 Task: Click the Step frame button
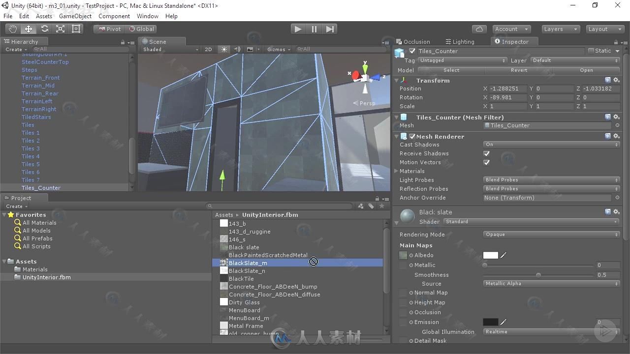[330, 29]
